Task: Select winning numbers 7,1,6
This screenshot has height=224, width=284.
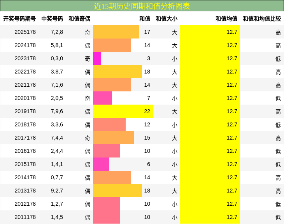Action: point(57,85)
